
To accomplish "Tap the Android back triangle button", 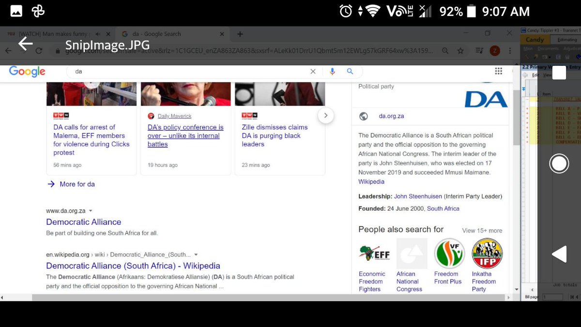I will (559, 254).
